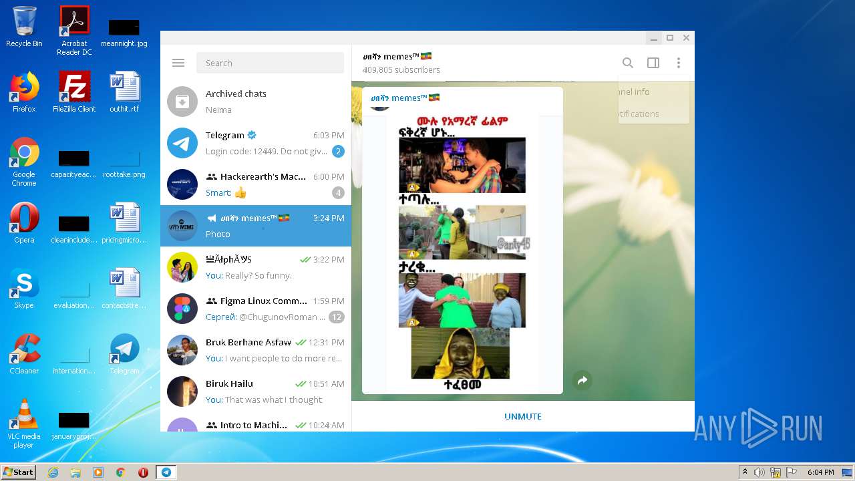Viewport: 855px width, 481px height.
Task: Open januaryproj desktop file
Action: [x=74, y=426]
